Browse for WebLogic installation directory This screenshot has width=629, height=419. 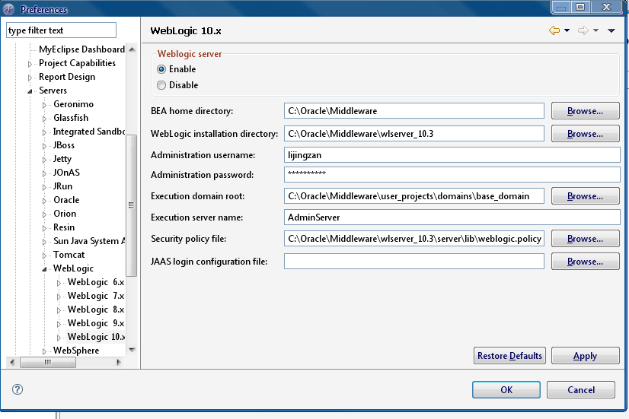tap(586, 134)
